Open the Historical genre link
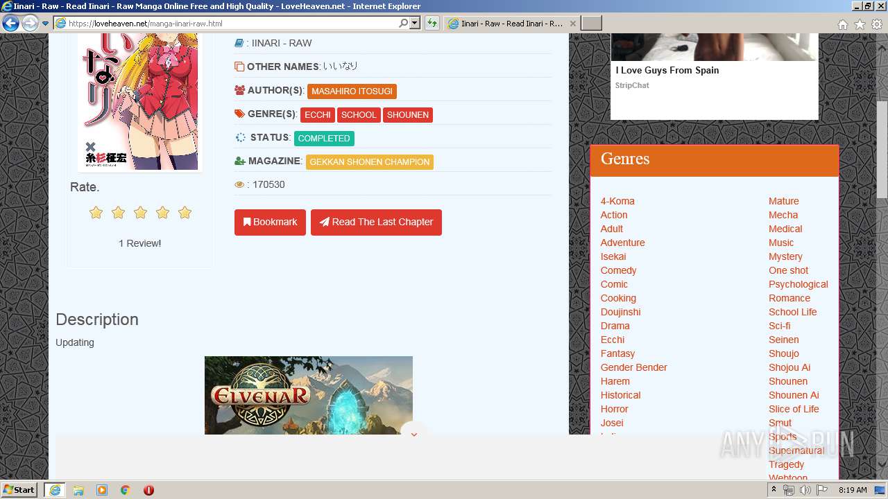This screenshot has width=888, height=499. point(621,396)
